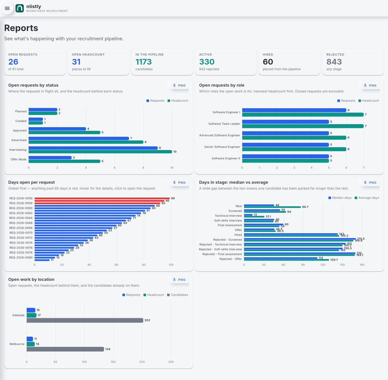
Task: Click the grey Candidates legend swatch
Action: 169,295
